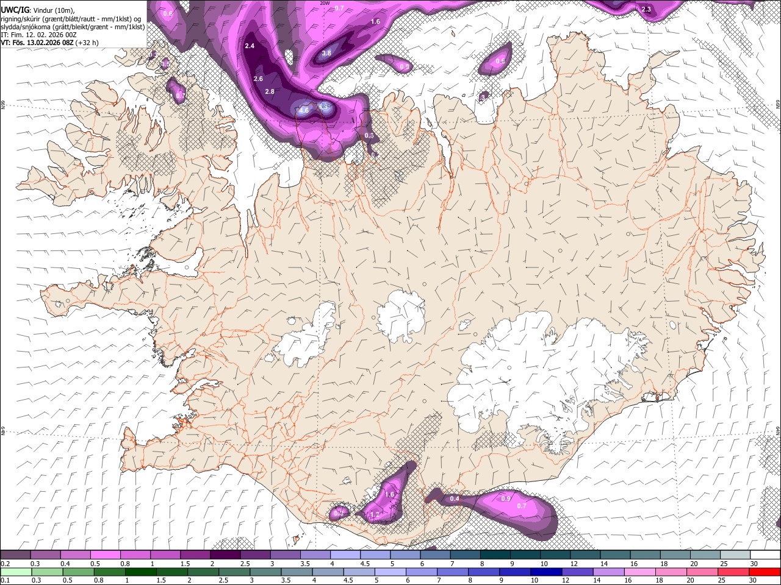Viewport: 781px width, 585px height.
Task: Select the top-row swatch labelled 14
Action: point(614,555)
